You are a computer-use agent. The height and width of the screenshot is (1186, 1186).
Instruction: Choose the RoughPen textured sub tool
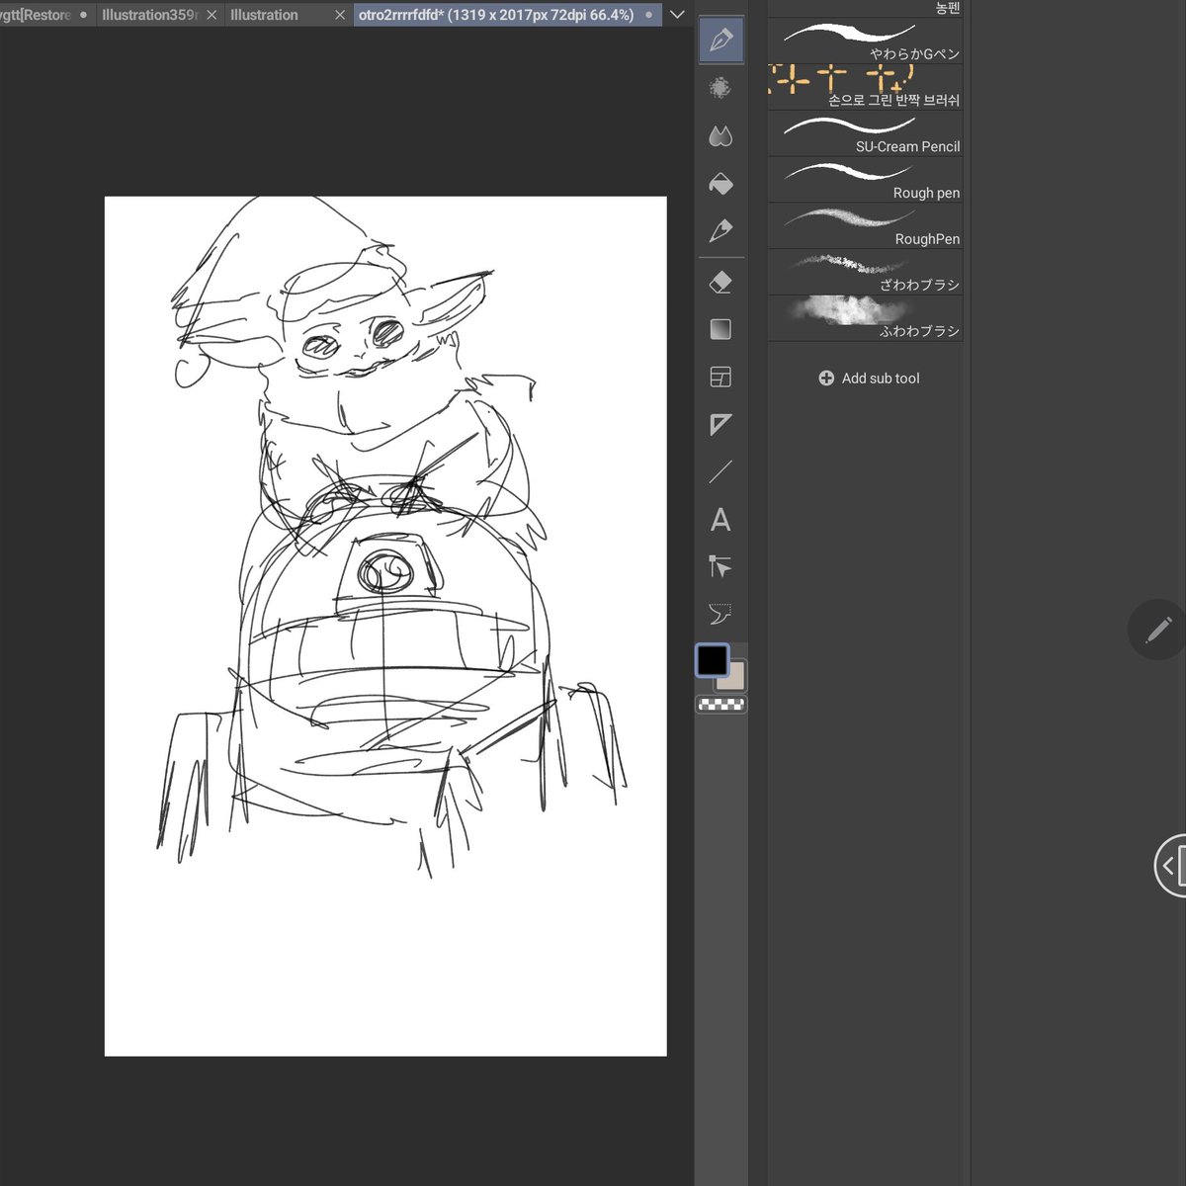pyautogui.click(x=866, y=225)
